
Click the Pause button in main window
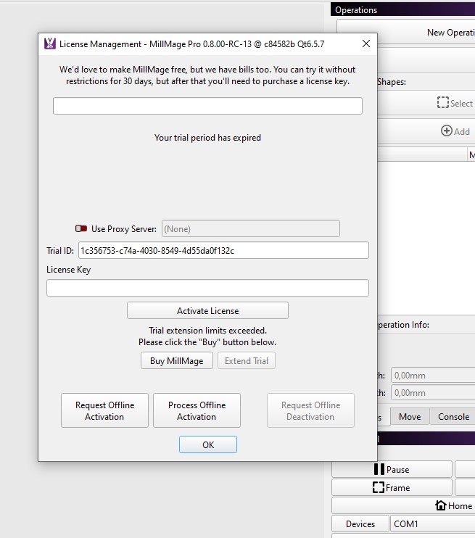[x=392, y=469]
